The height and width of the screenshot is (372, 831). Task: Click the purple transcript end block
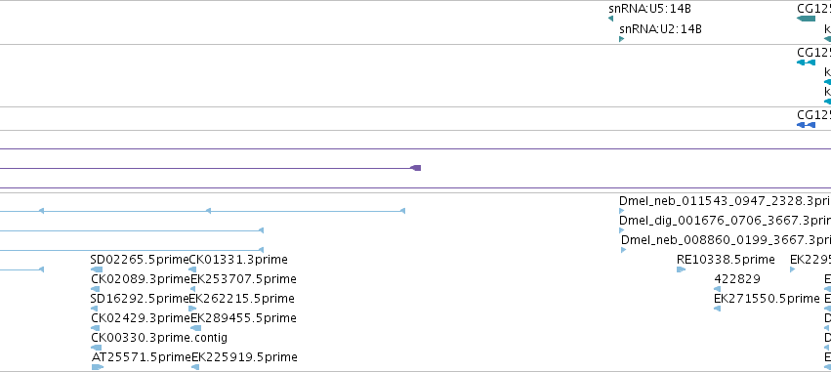pyautogui.click(x=416, y=168)
